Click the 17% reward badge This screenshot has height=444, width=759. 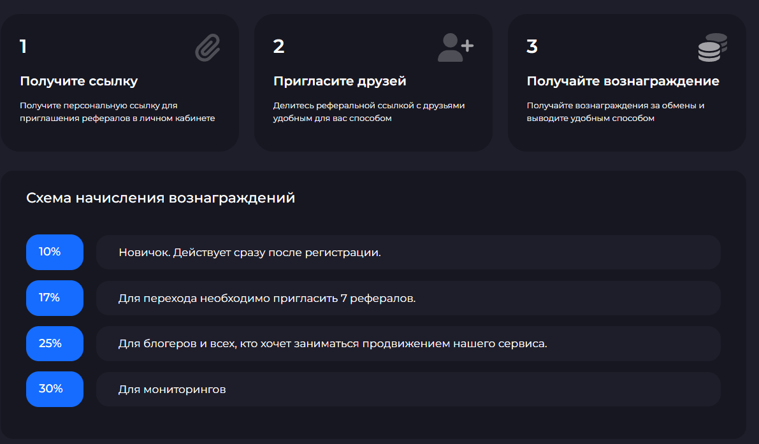pos(55,298)
